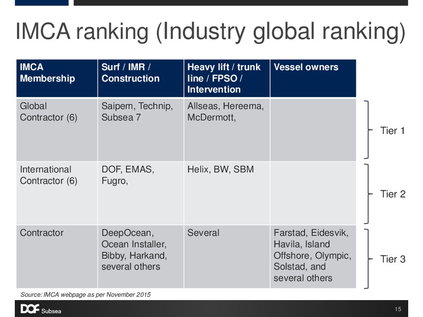Image resolution: width=423 pixels, height=317 pixels.
Task: Select the 'Vessel owners' header cell
Action: click(x=313, y=78)
